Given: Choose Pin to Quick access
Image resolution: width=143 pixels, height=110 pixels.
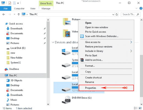Looking at the screenshot, I should click(96, 32).
